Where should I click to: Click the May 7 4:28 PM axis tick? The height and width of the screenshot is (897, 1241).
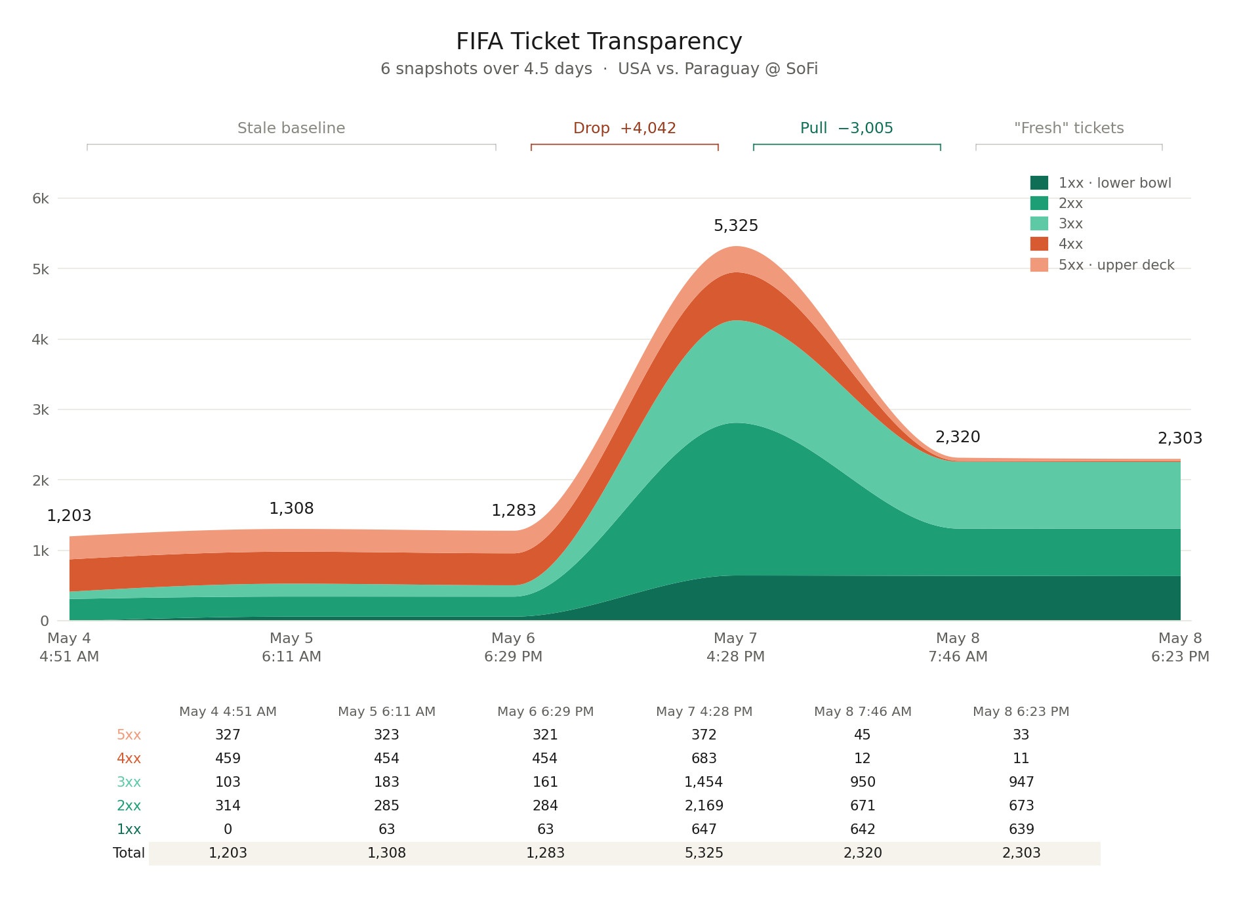coord(736,647)
